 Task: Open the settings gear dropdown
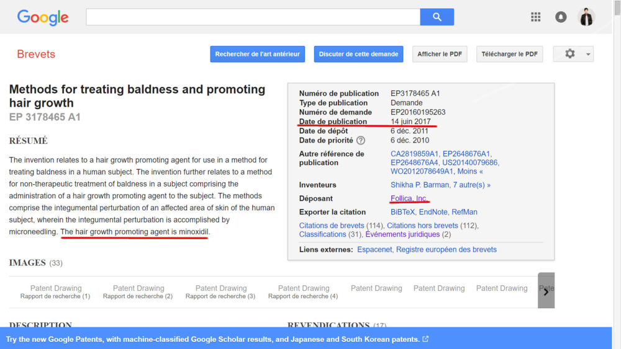(x=573, y=54)
